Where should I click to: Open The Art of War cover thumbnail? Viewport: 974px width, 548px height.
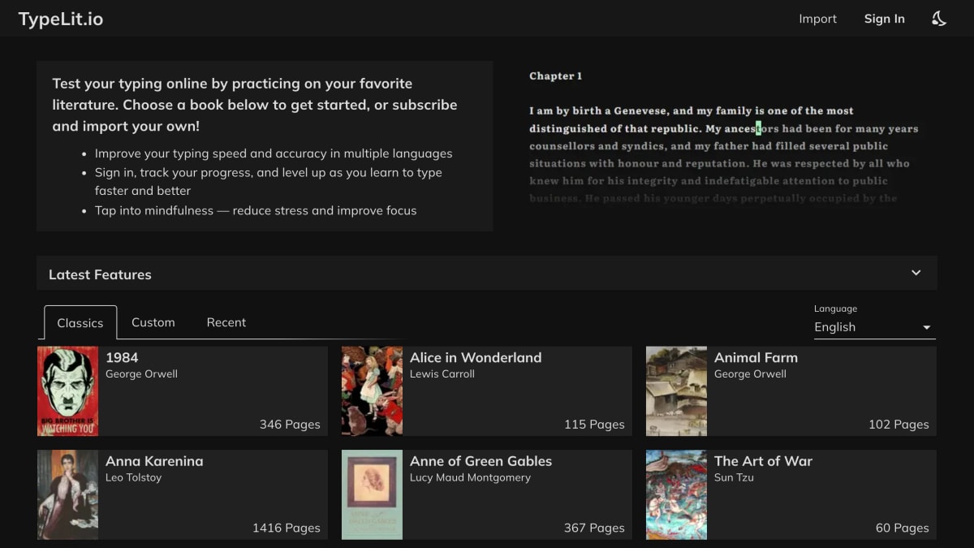676,494
